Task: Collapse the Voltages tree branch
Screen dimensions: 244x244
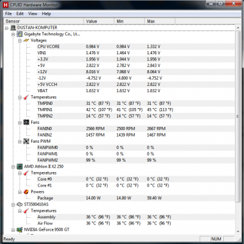Action: pyautogui.click(x=20, y=41)
